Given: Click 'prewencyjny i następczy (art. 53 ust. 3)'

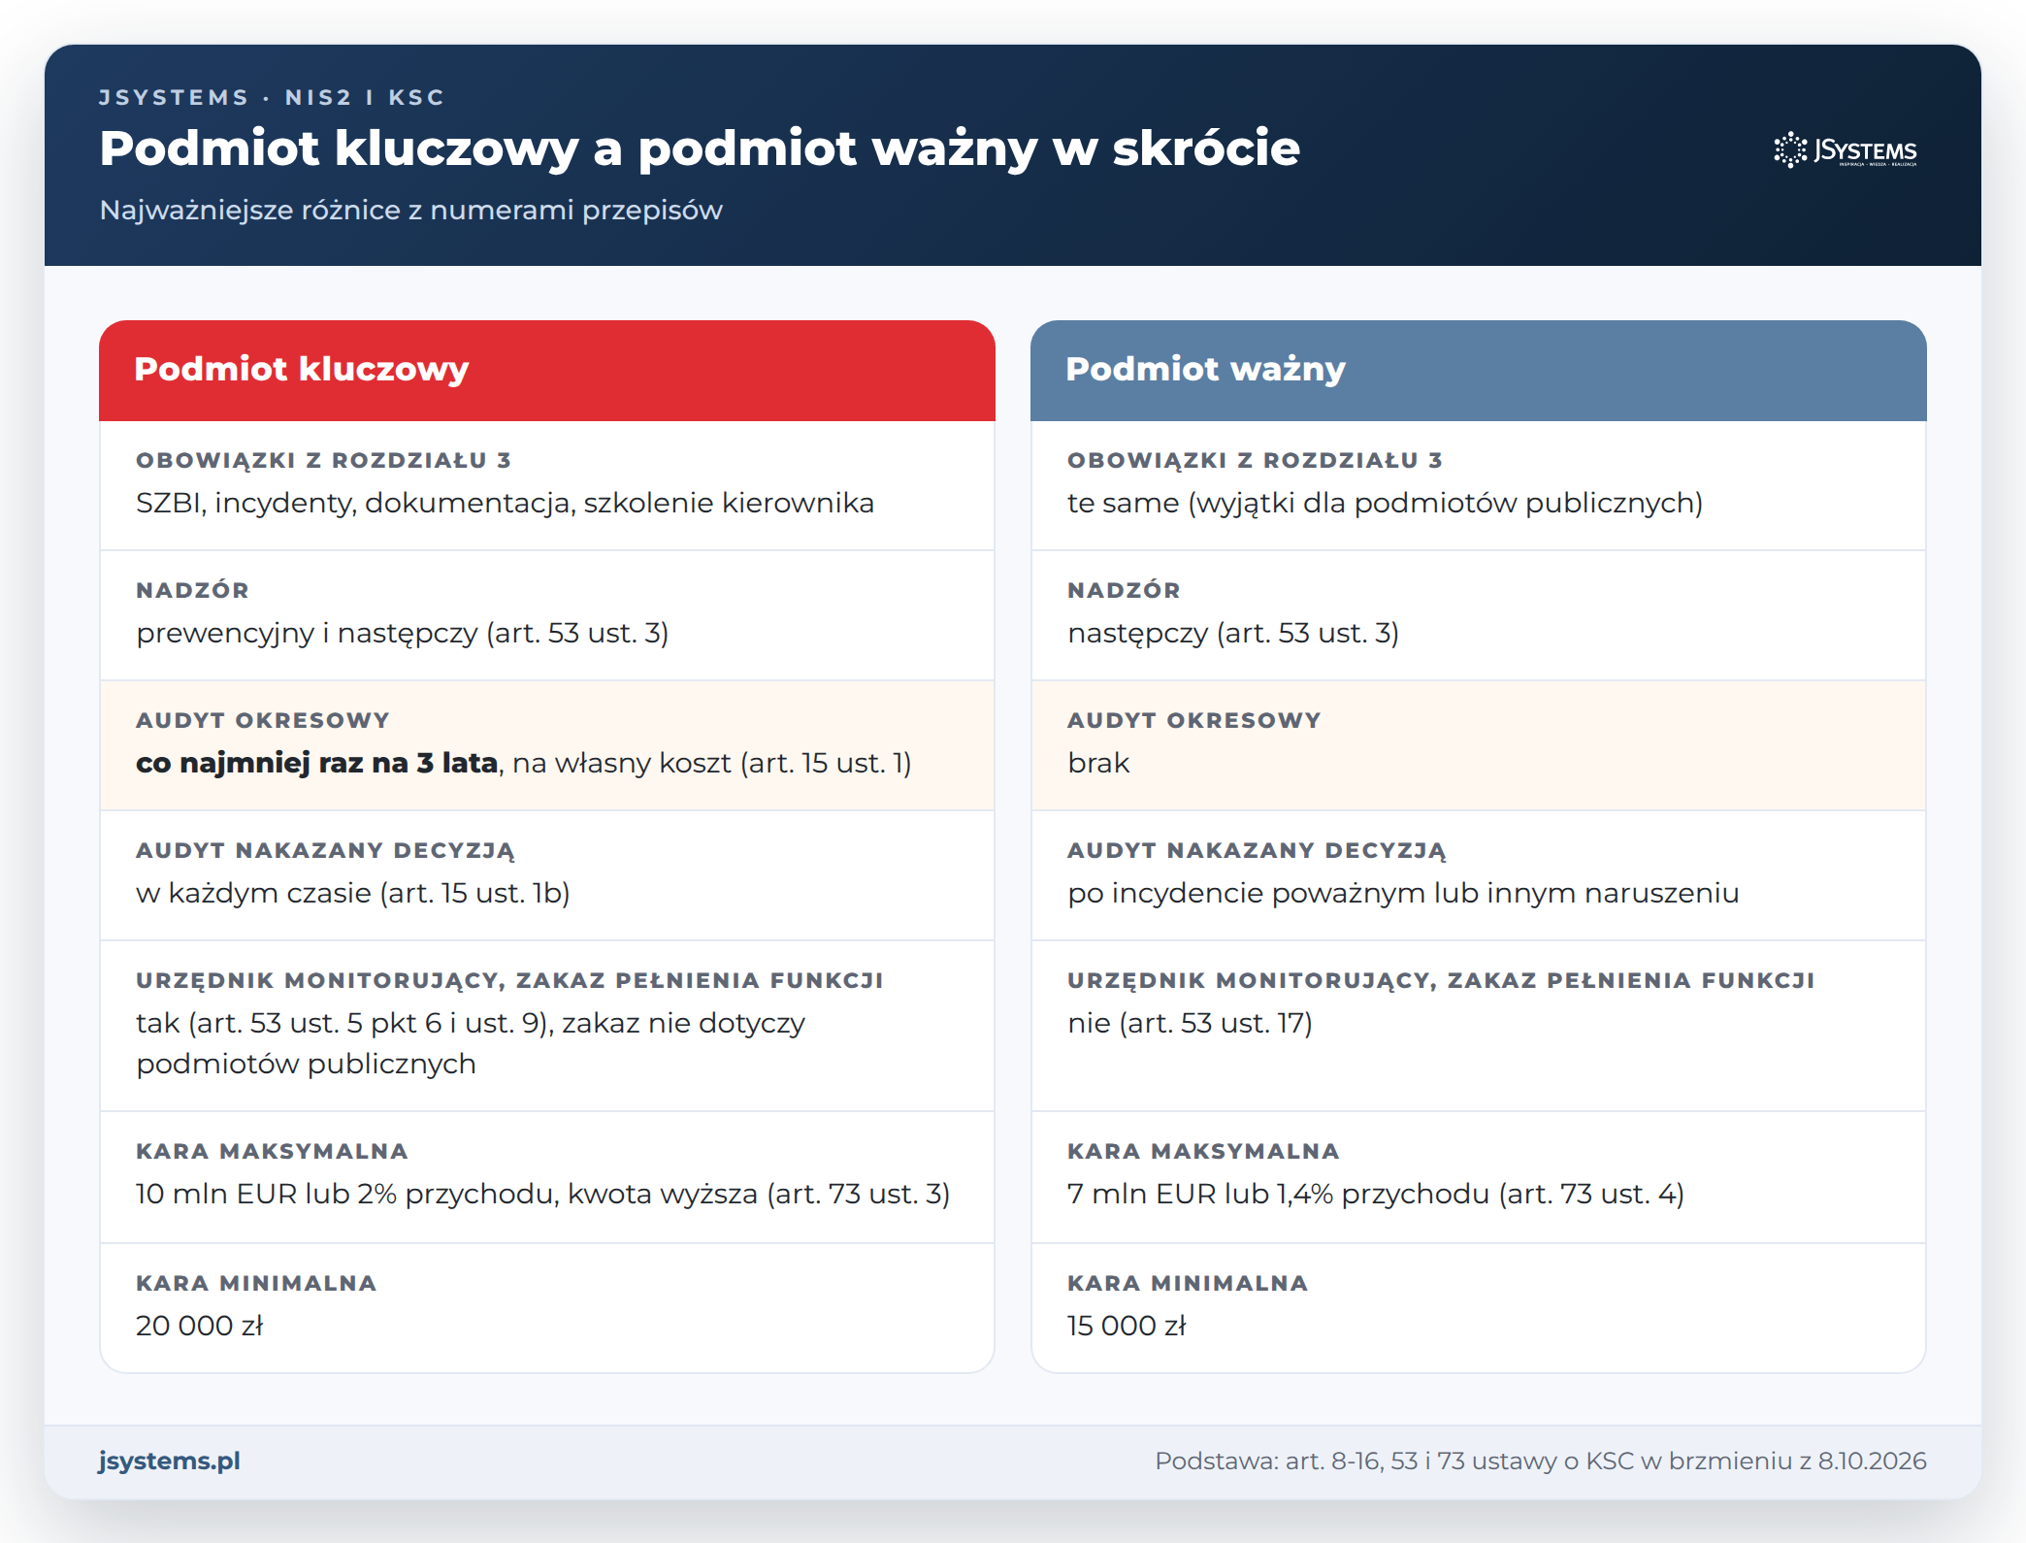Looking at the screenshot, I should pos(402,633).
